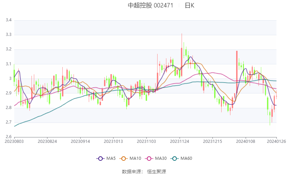Toggle the MA10 legend series
The width and height of the screenshot is (288, 175).
(x=130, y=158)
